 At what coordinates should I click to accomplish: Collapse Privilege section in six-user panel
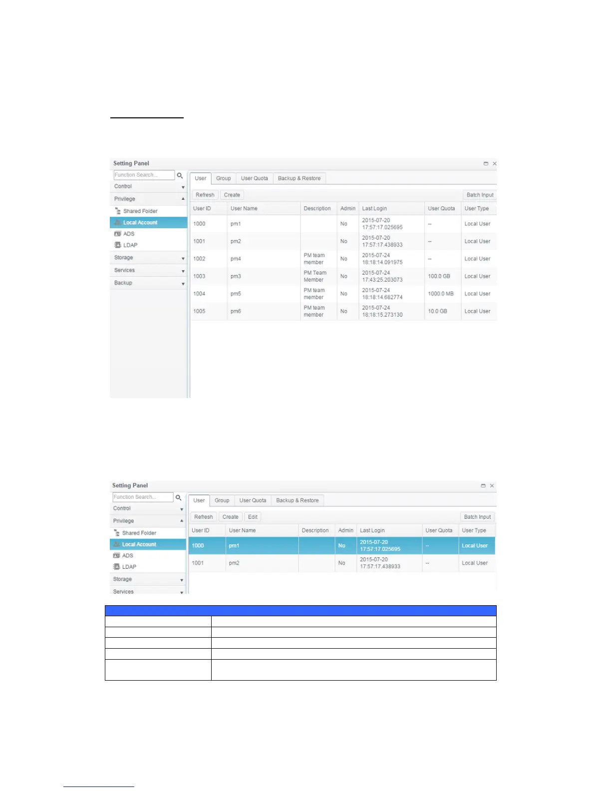(x=183, y=199)
